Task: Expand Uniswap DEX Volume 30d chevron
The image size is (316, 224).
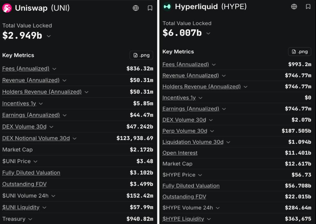Action: click(x=51, y=127)
